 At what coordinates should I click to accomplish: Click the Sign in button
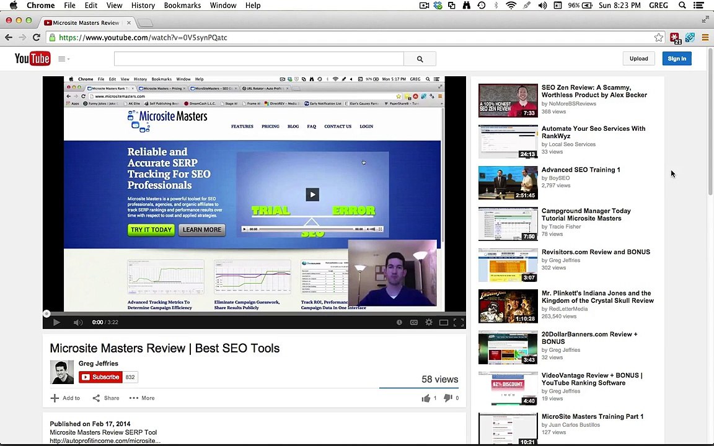(677, 58)
